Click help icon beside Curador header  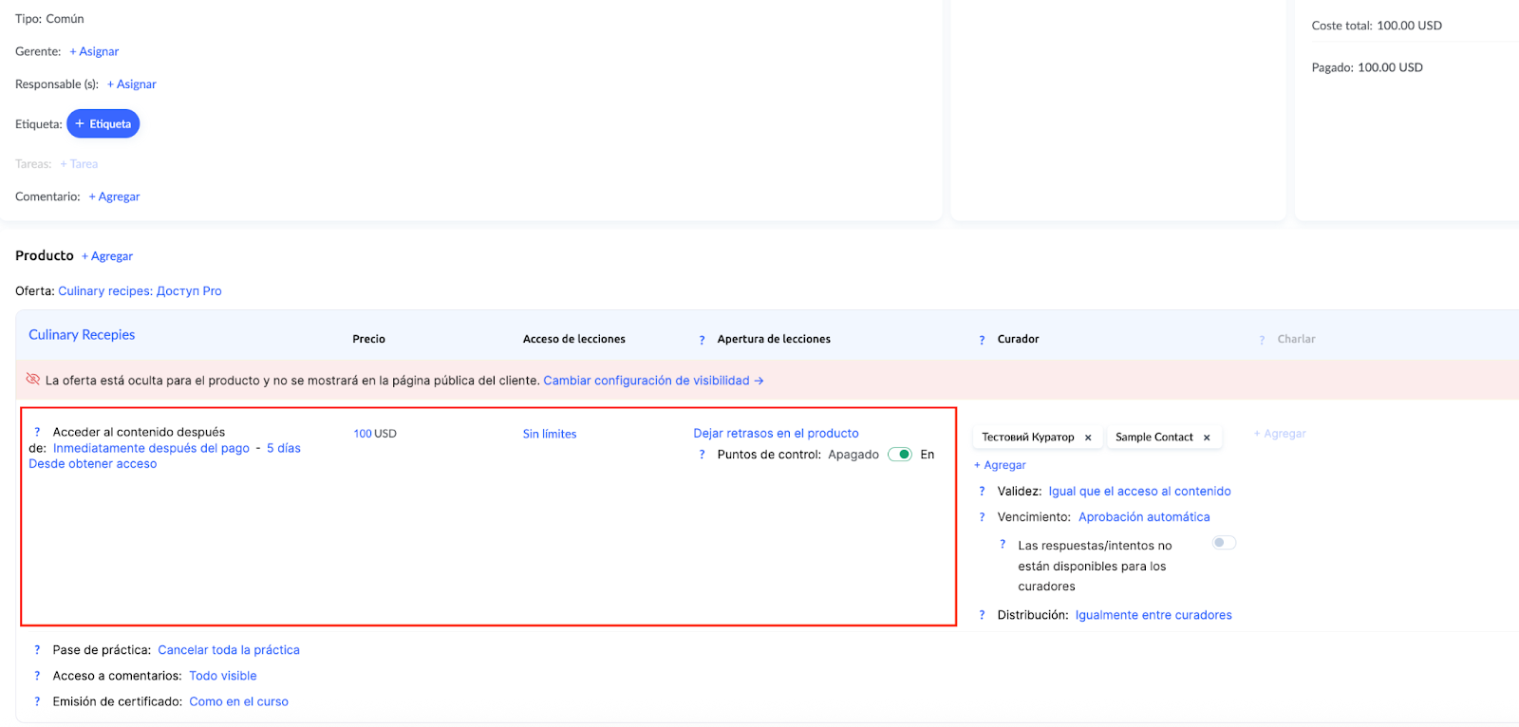coord(982,340)
